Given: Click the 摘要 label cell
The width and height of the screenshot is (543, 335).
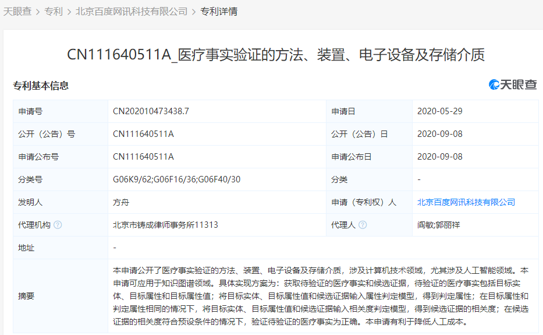Looking at the screenshot, I should [61, 296].
